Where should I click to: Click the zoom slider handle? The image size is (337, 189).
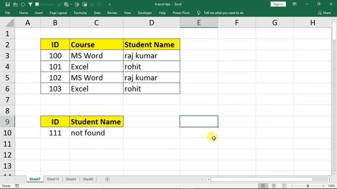308,186
